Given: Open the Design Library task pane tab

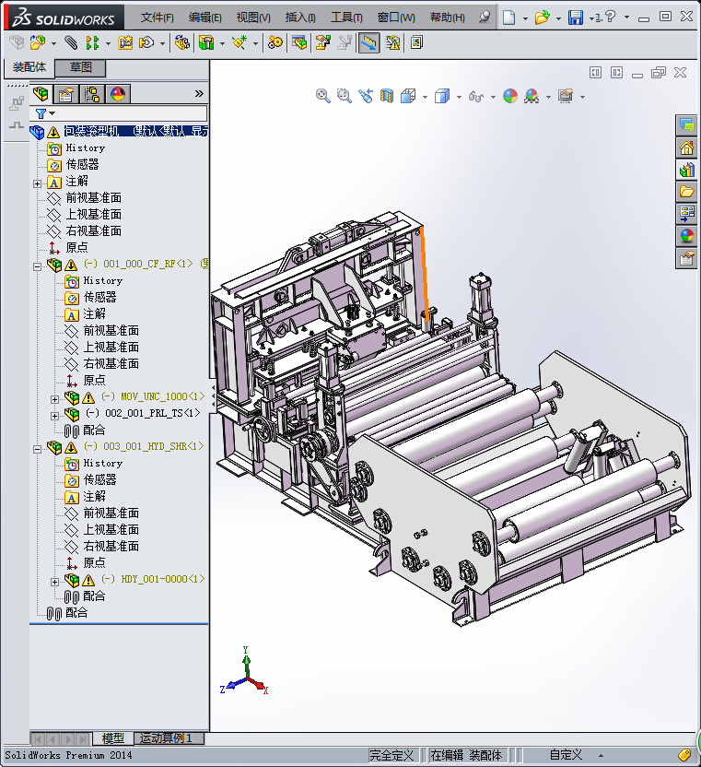Looking at the screenshot, I should click(687, 170).
